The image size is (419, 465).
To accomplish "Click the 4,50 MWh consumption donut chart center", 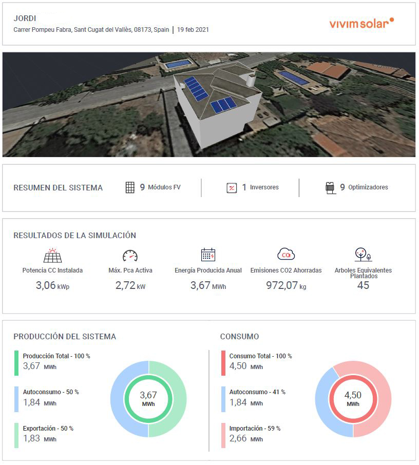I will point(353,399).
